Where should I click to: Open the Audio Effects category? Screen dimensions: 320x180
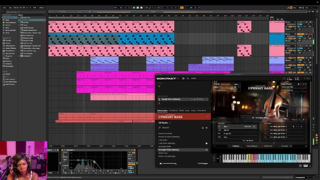click(x=10, y=48)
